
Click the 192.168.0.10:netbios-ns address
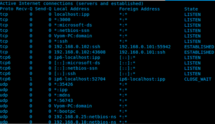85,122
